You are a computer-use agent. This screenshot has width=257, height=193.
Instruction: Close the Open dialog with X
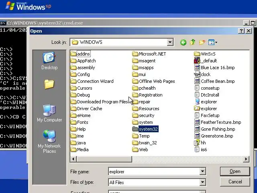249,31
